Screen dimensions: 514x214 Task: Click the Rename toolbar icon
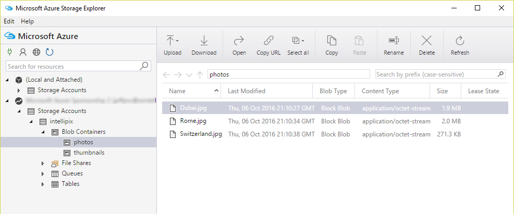[394, 41]
